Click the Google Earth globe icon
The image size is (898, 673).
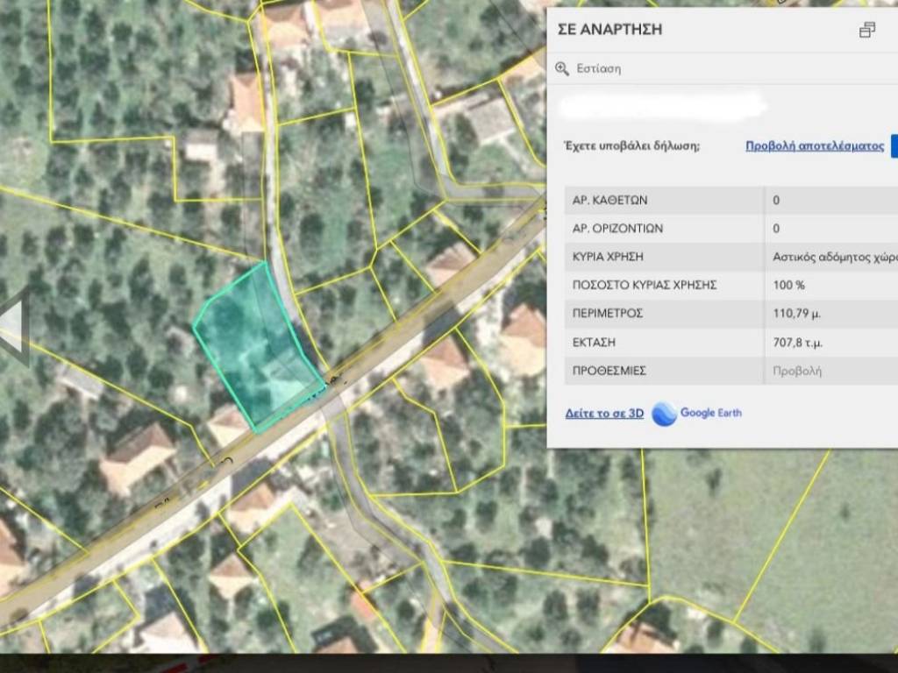[664, 414]
